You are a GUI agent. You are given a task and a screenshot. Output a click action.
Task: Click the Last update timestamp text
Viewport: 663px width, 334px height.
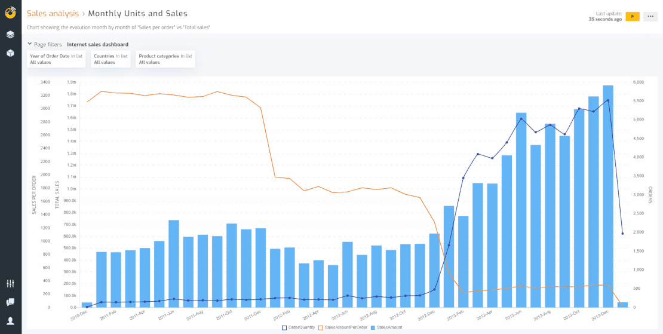(x=605, y=17)
